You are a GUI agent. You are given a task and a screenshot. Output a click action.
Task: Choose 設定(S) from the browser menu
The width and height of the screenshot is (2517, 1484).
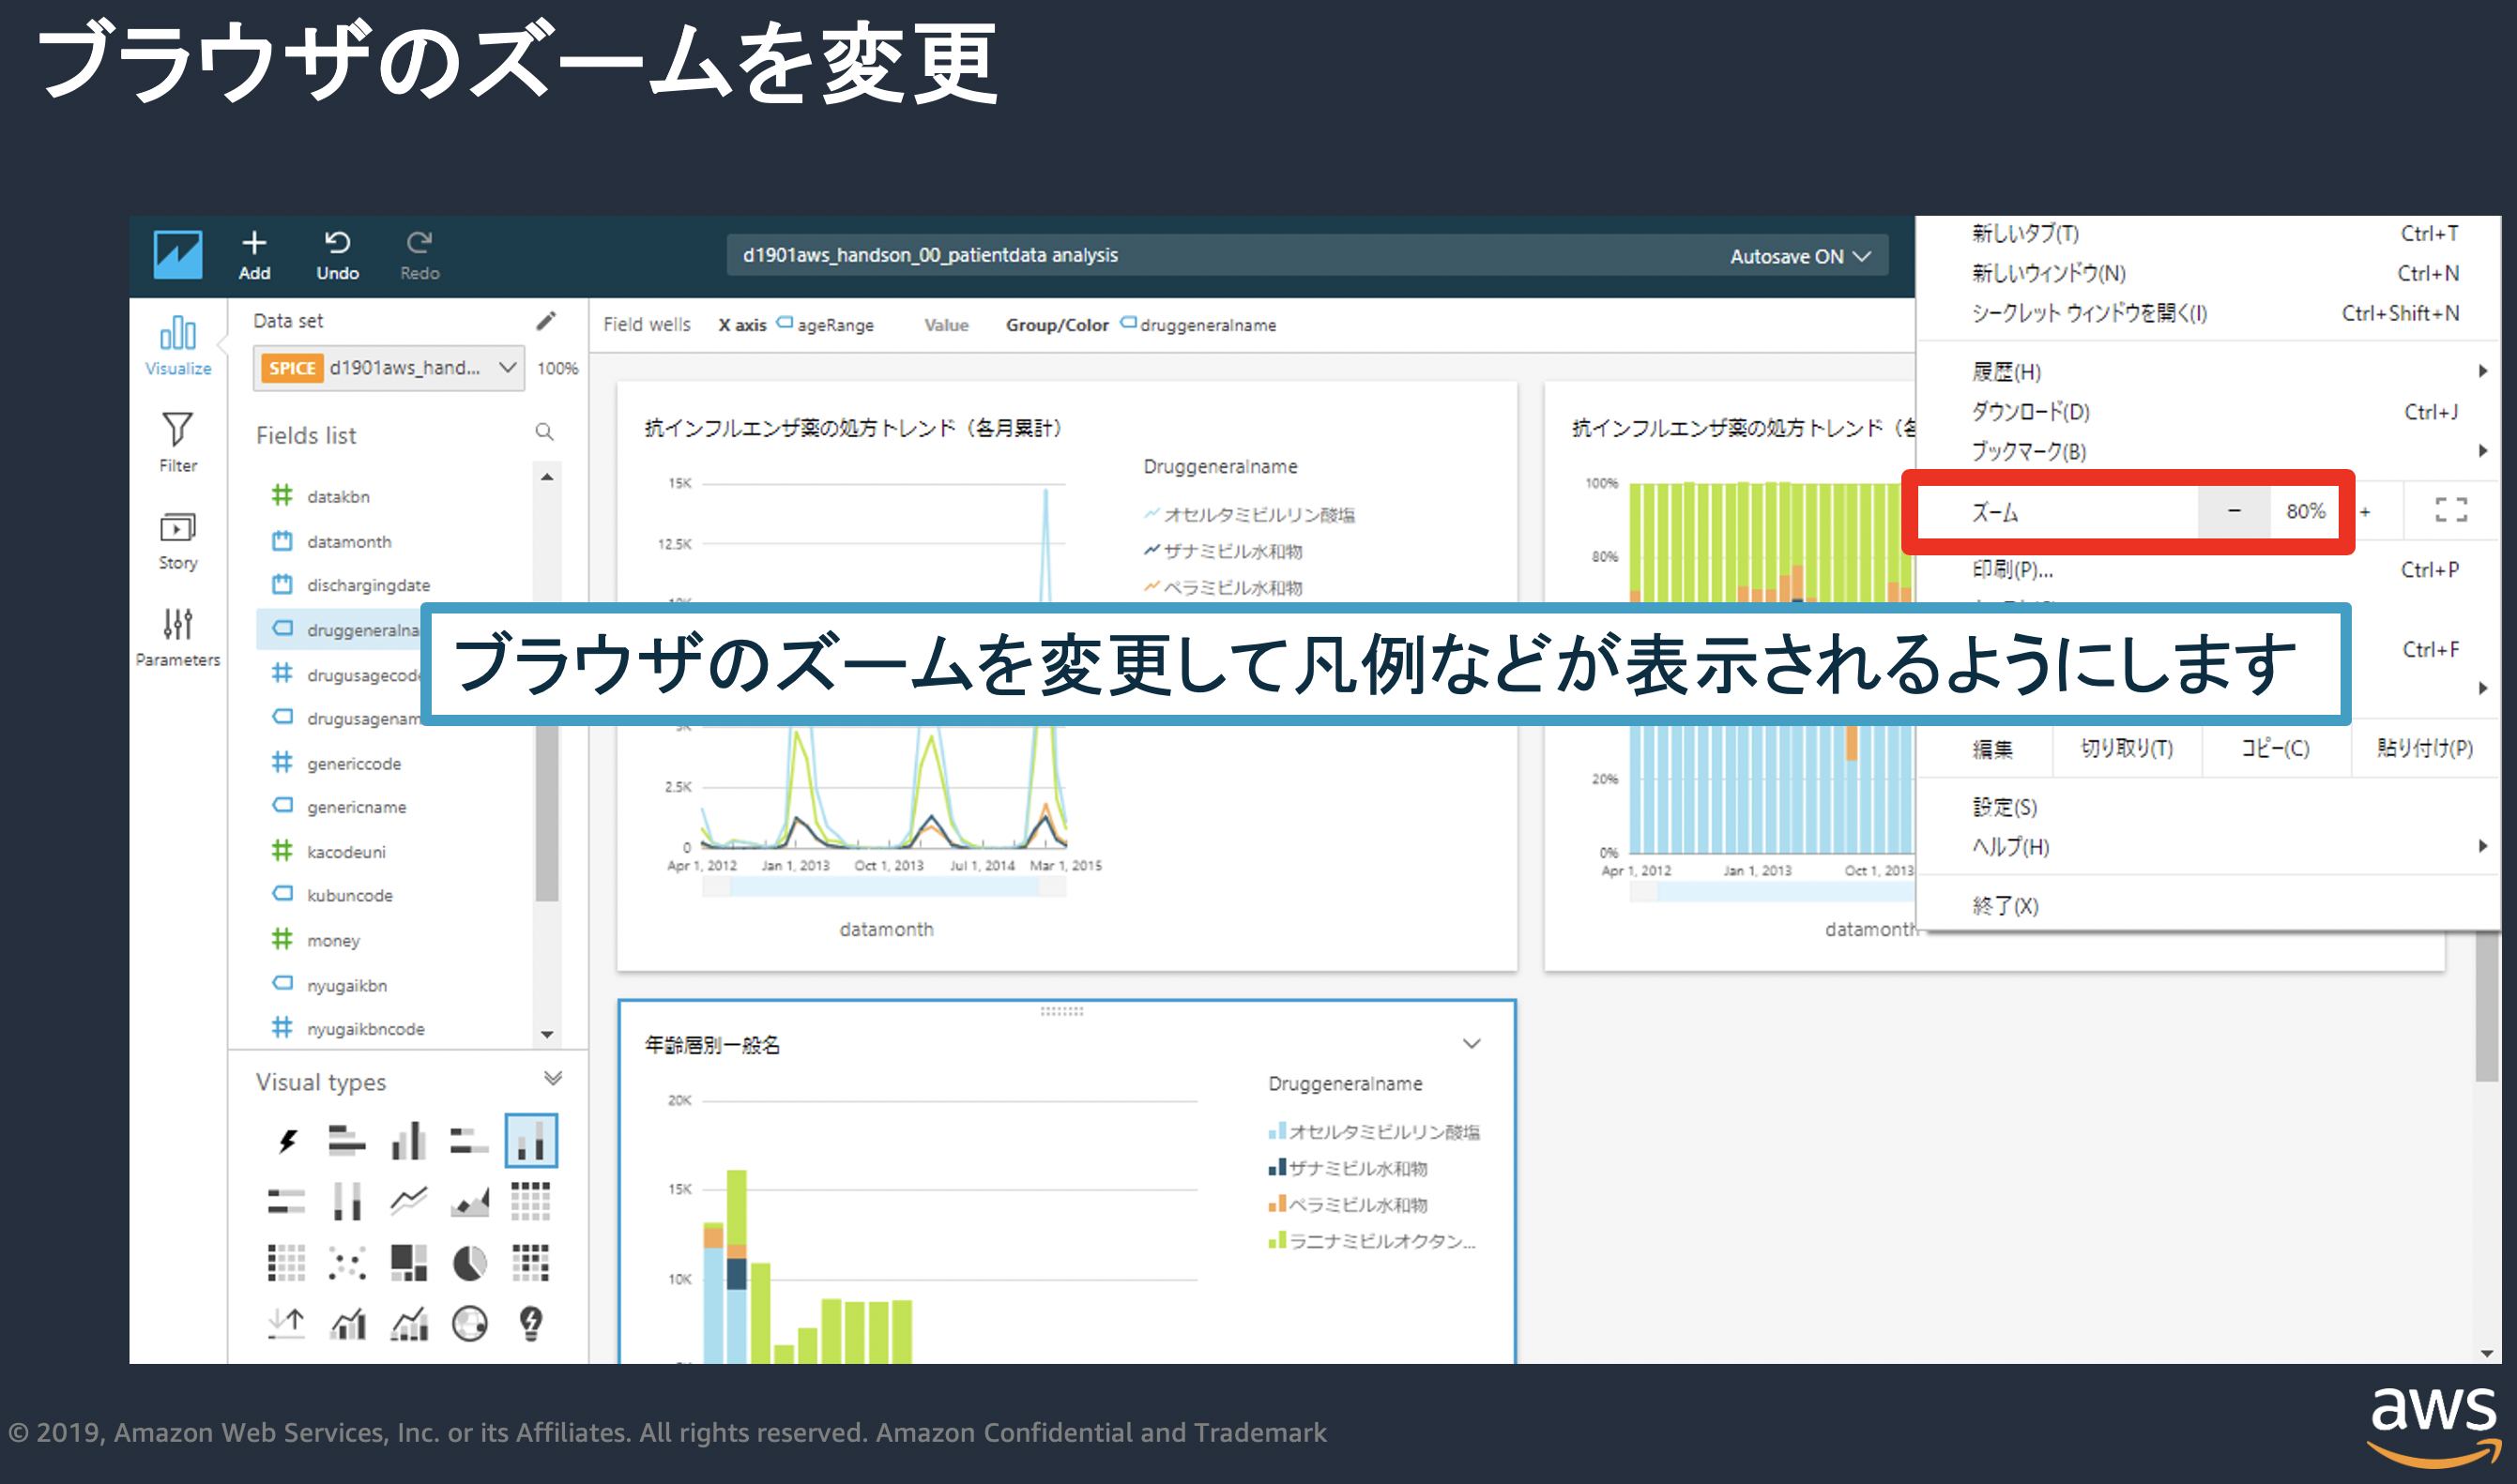tap(2004, 807)
